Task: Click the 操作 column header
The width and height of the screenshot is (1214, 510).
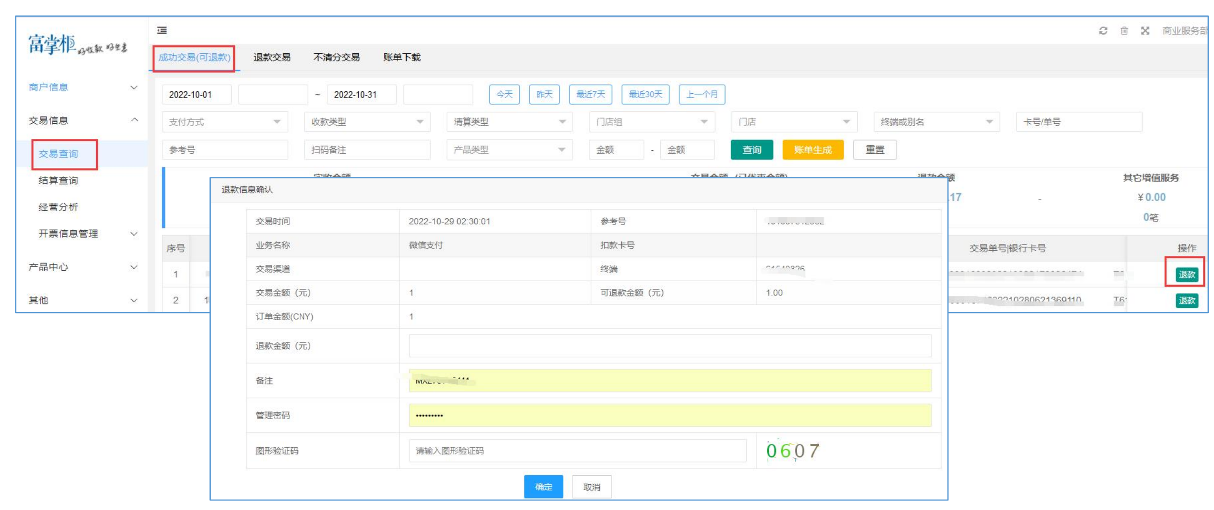Action: coord(1186,248)
